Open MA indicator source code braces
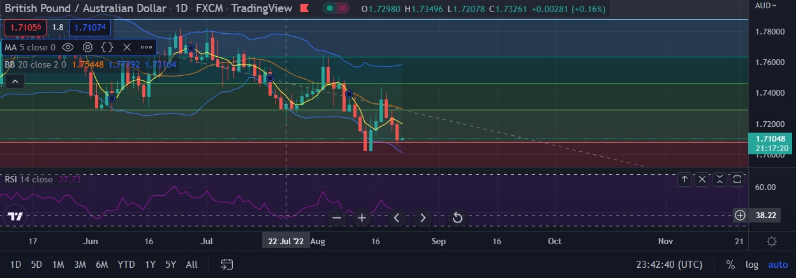 107,47
